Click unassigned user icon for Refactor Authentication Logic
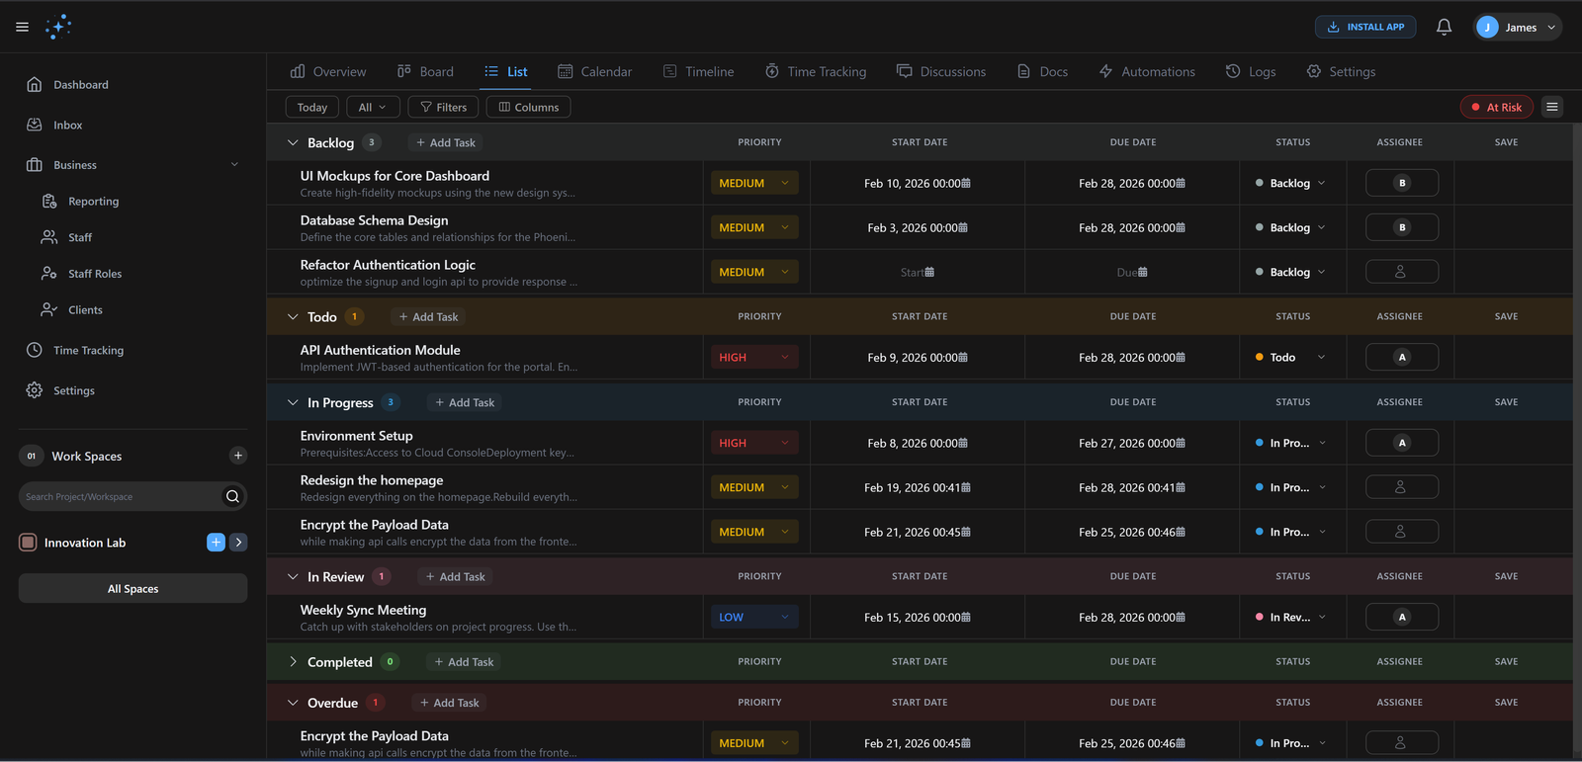Viewport: 1582px width, 762px height. click(x=1401, y=272)
